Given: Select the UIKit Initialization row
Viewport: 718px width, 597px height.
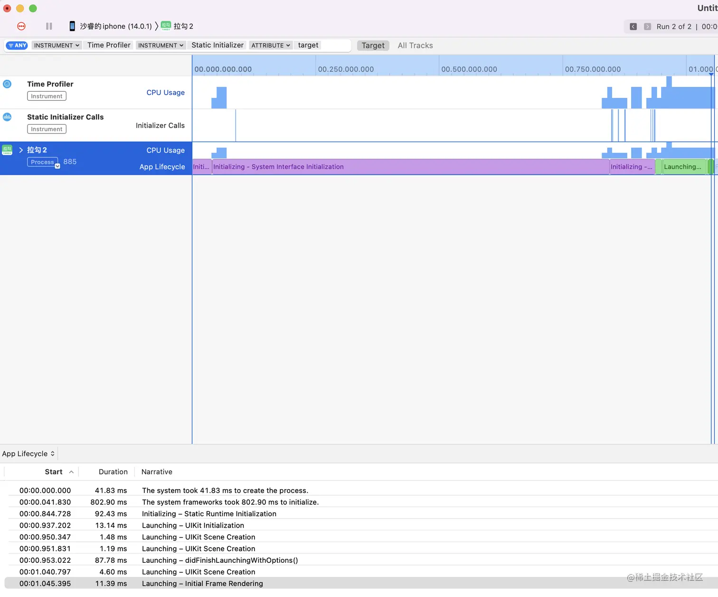Looking at the screenshot, I should pos(361,525).
